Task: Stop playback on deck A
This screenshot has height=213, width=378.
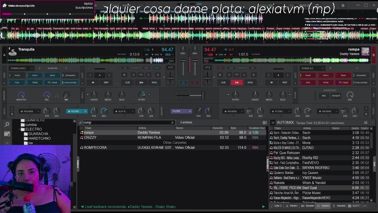Action: 124,75
